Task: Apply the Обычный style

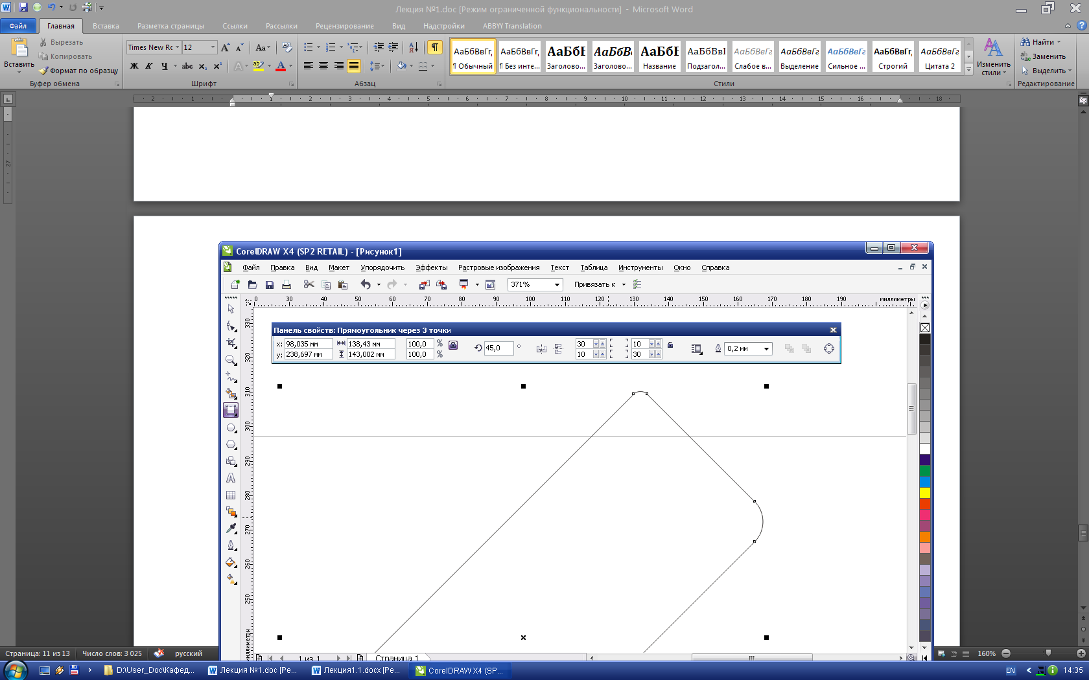Action: [473, 56]
